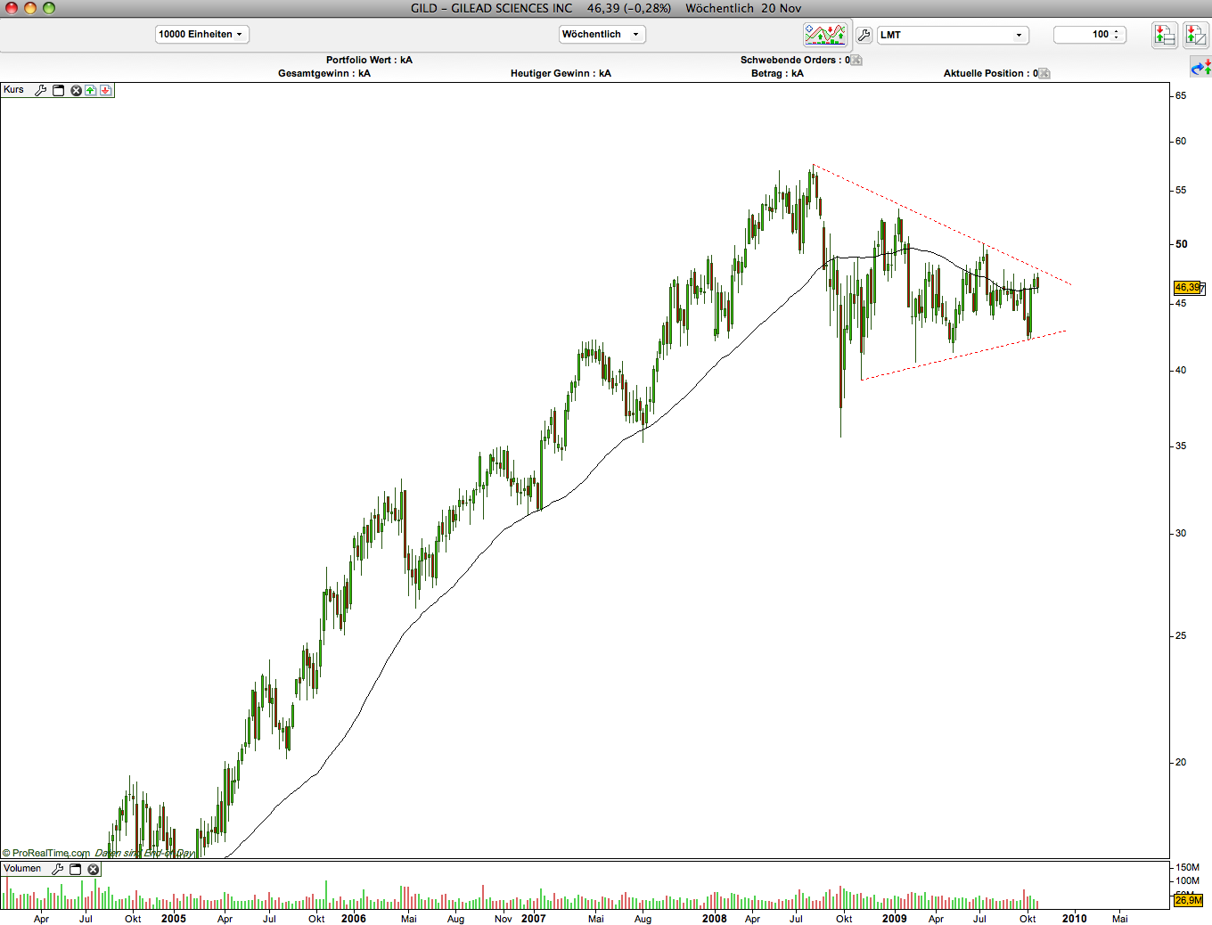This screenshot has width=1212, height=925.
Task: Click the 150M volume axis label
Action: [1188, 867]
